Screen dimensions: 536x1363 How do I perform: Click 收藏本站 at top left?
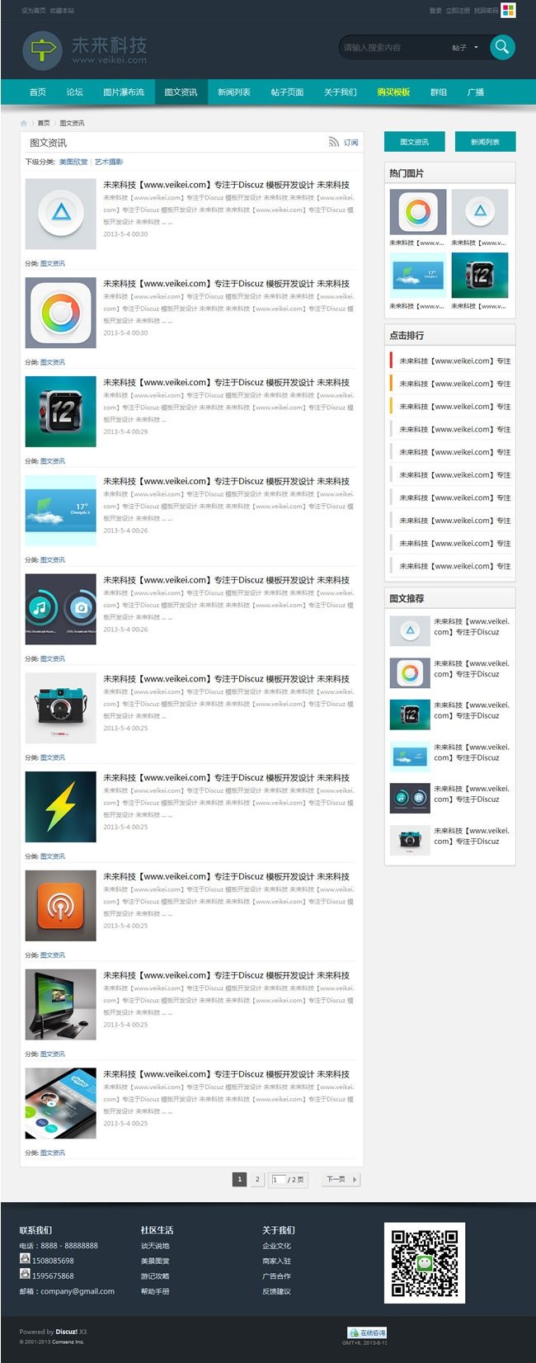pyautogui.click(x=62, y=11)
